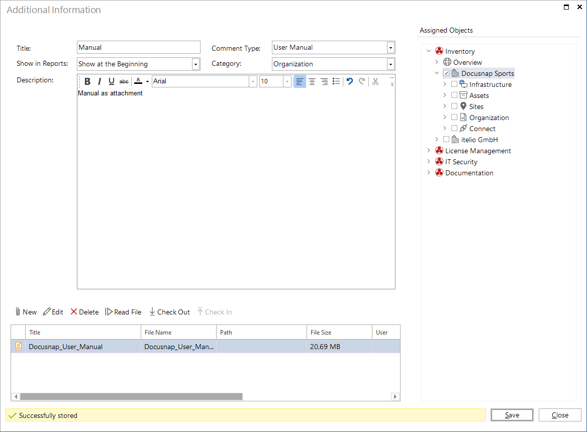The height and width of the screenshot is (432, 587).
Task: Collapse the Docusnap Sports node
Action: click(437, 73)
